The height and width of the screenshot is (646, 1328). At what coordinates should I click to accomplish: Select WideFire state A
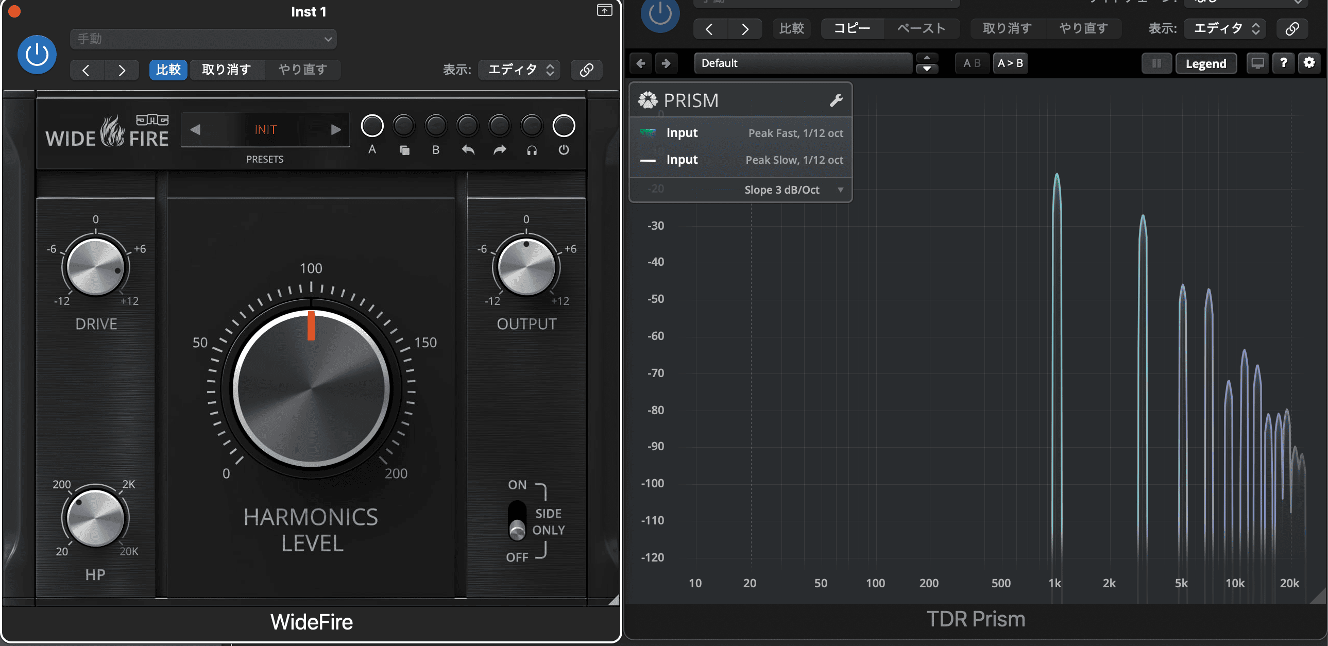[x=372, y=126]
